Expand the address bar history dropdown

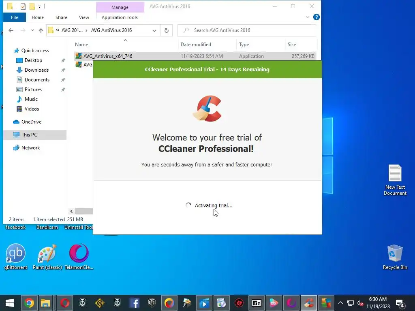tap(154, 30)
